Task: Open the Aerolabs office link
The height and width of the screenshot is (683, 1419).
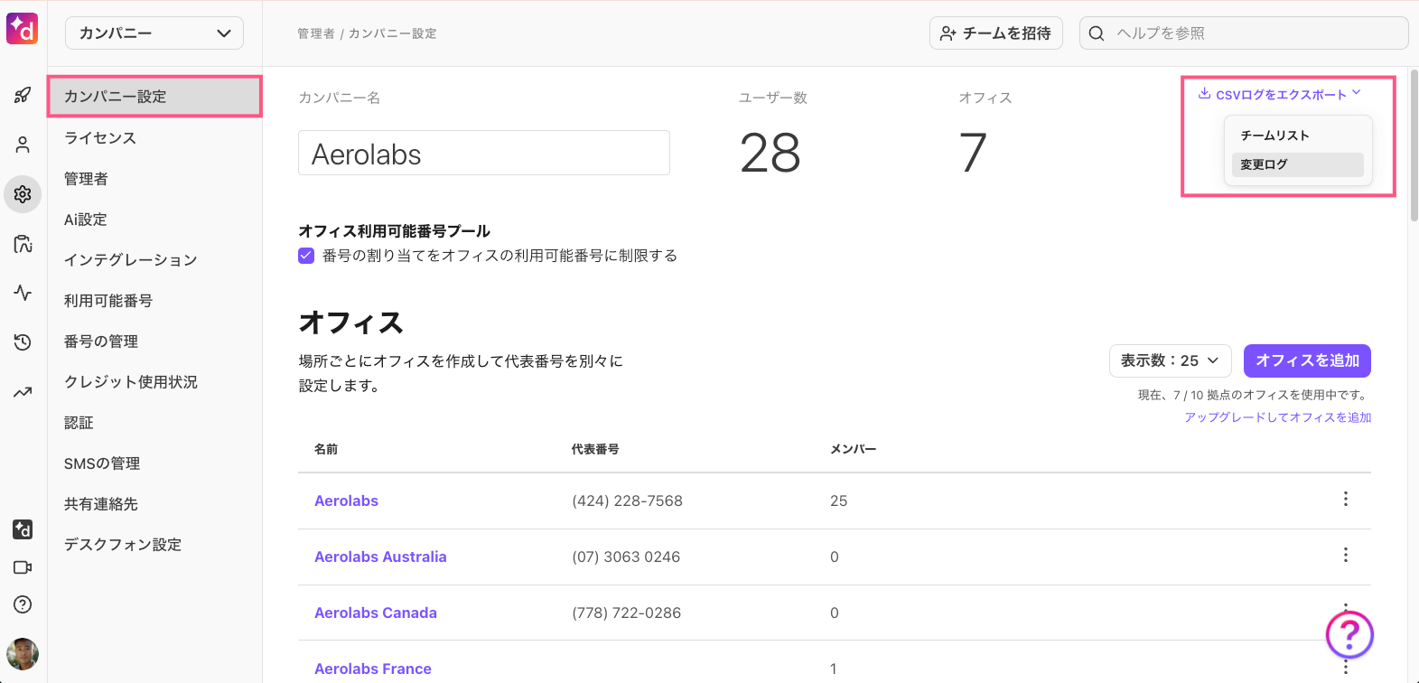Action: pos(346,501)
